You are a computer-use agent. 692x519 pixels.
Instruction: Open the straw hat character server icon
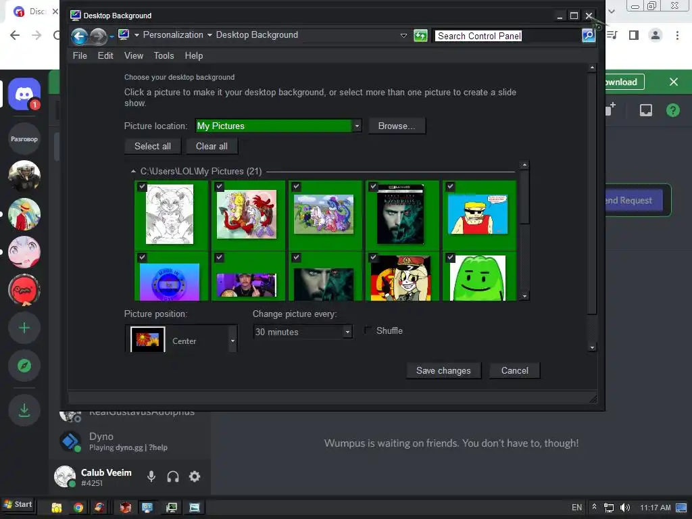coord(24,214)
